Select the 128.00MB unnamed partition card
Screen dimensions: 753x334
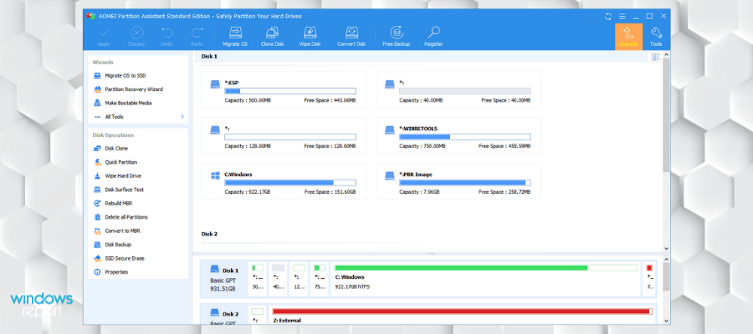click(284, 135)
